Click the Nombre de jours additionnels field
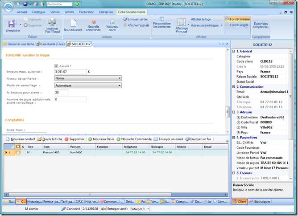Screen dimensions: 298x216 pyautogui.click(x=70, y=99)
